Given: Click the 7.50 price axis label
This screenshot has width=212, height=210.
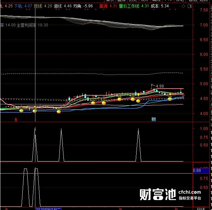Looking at the screenshot, I should tap(204, 10).
